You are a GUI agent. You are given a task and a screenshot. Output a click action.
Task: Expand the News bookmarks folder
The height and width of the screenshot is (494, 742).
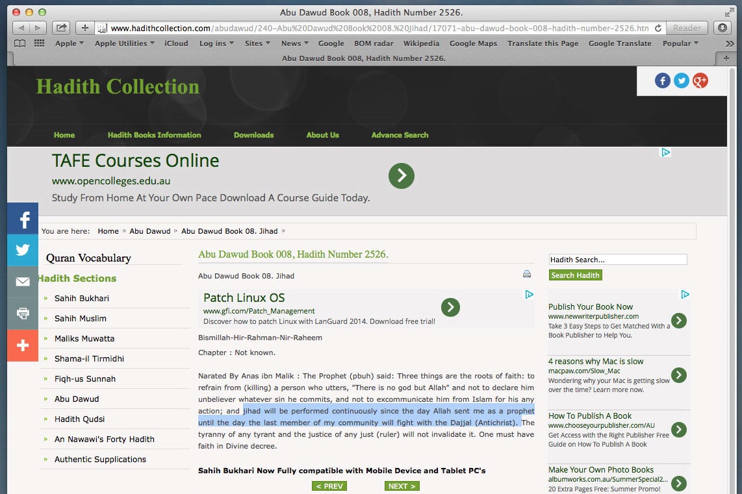pos(294,43)
